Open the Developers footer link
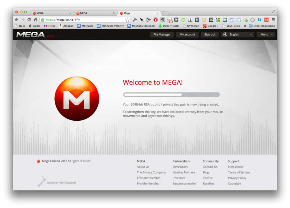Image resolution: width=290 pixels, height=208 pixels. pos(180,167)
